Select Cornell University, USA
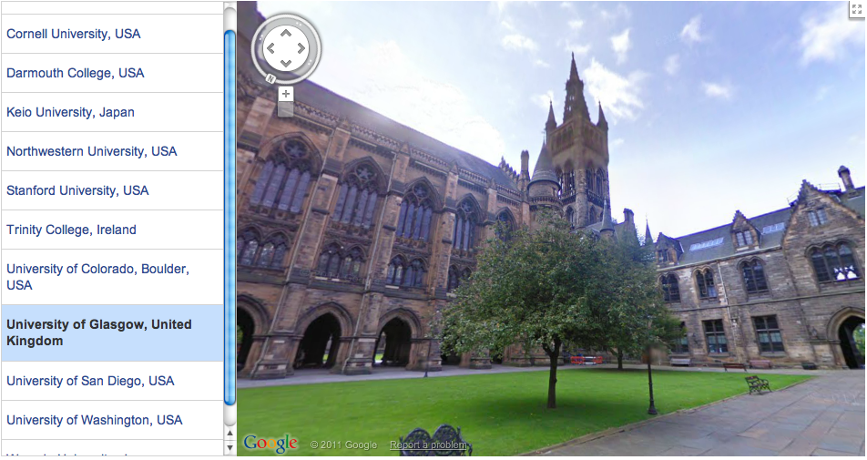This screenshot has width=867, height=460. [74, 34]
